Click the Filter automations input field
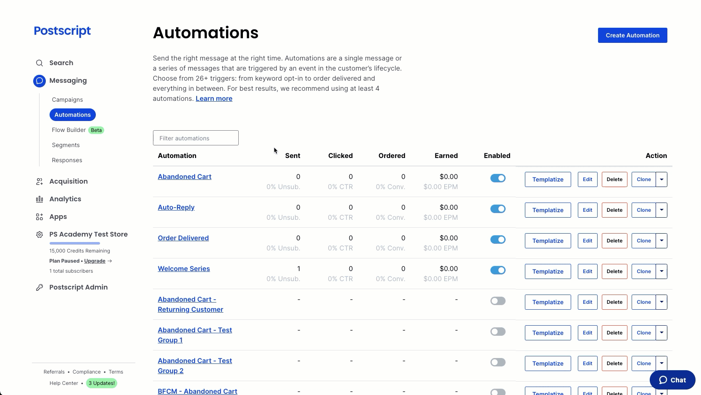701x395 pixels. 196,138
